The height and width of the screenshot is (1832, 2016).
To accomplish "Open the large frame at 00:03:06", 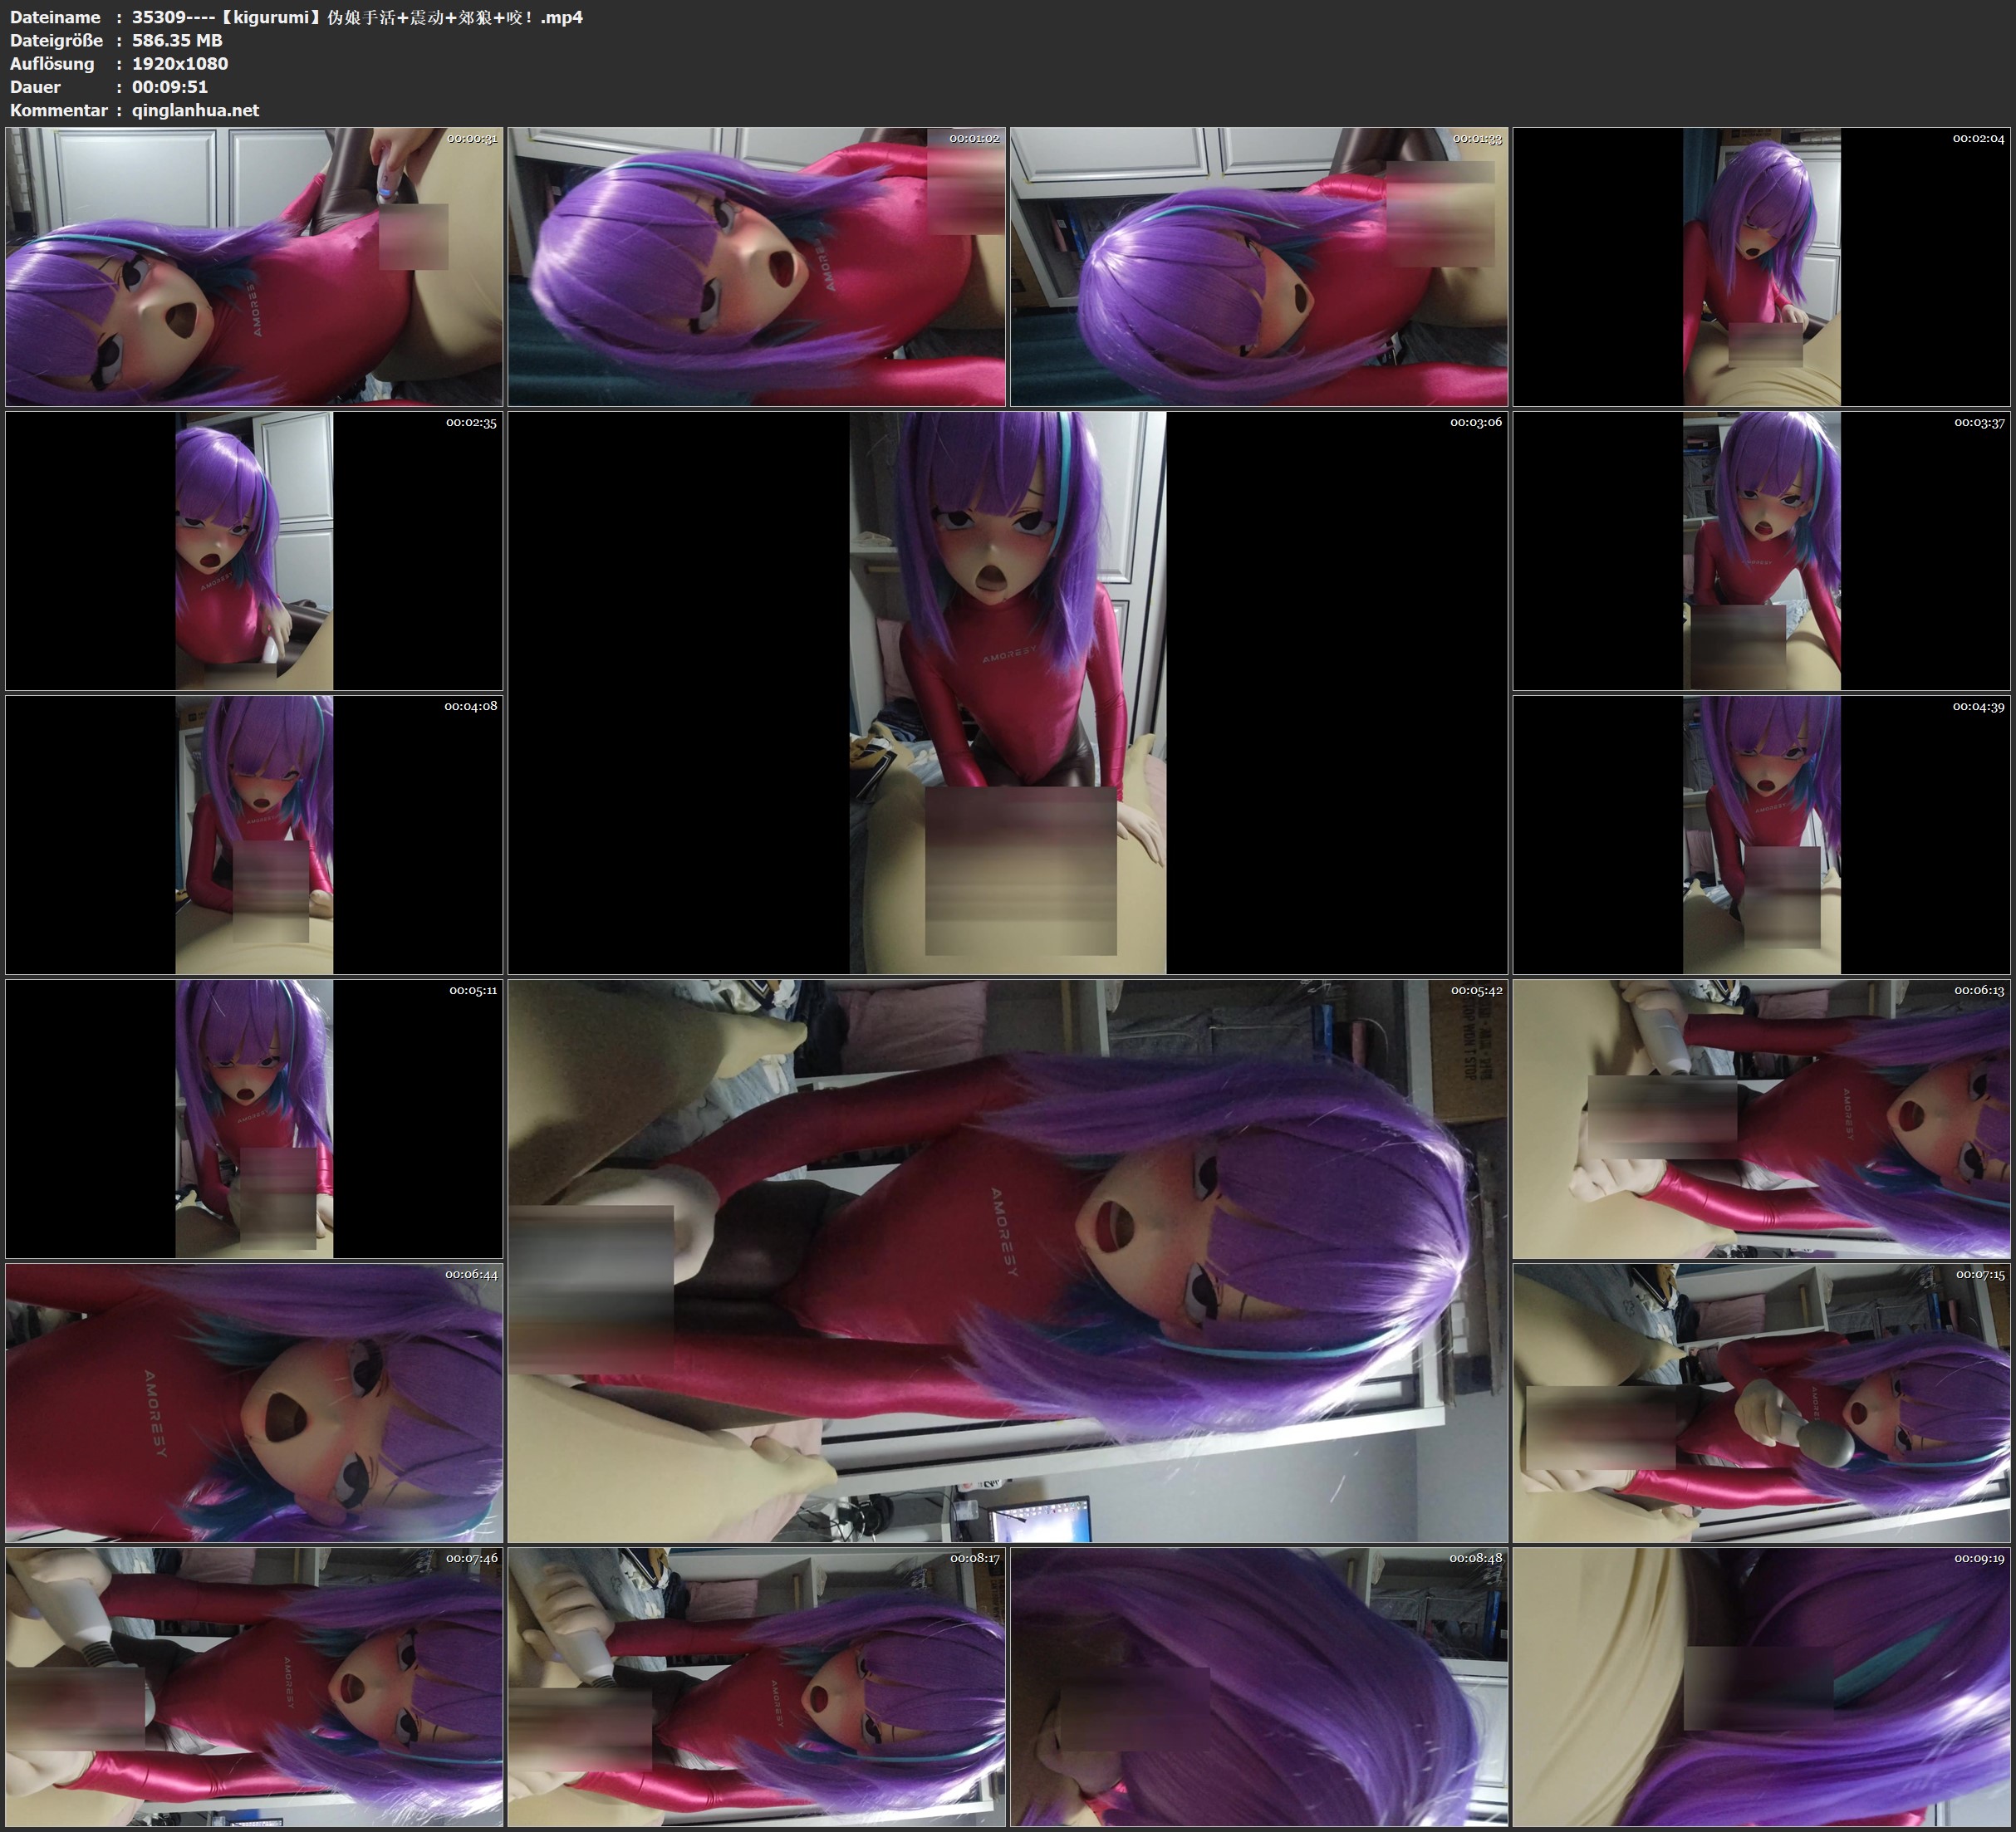I will pos(1007,692).
